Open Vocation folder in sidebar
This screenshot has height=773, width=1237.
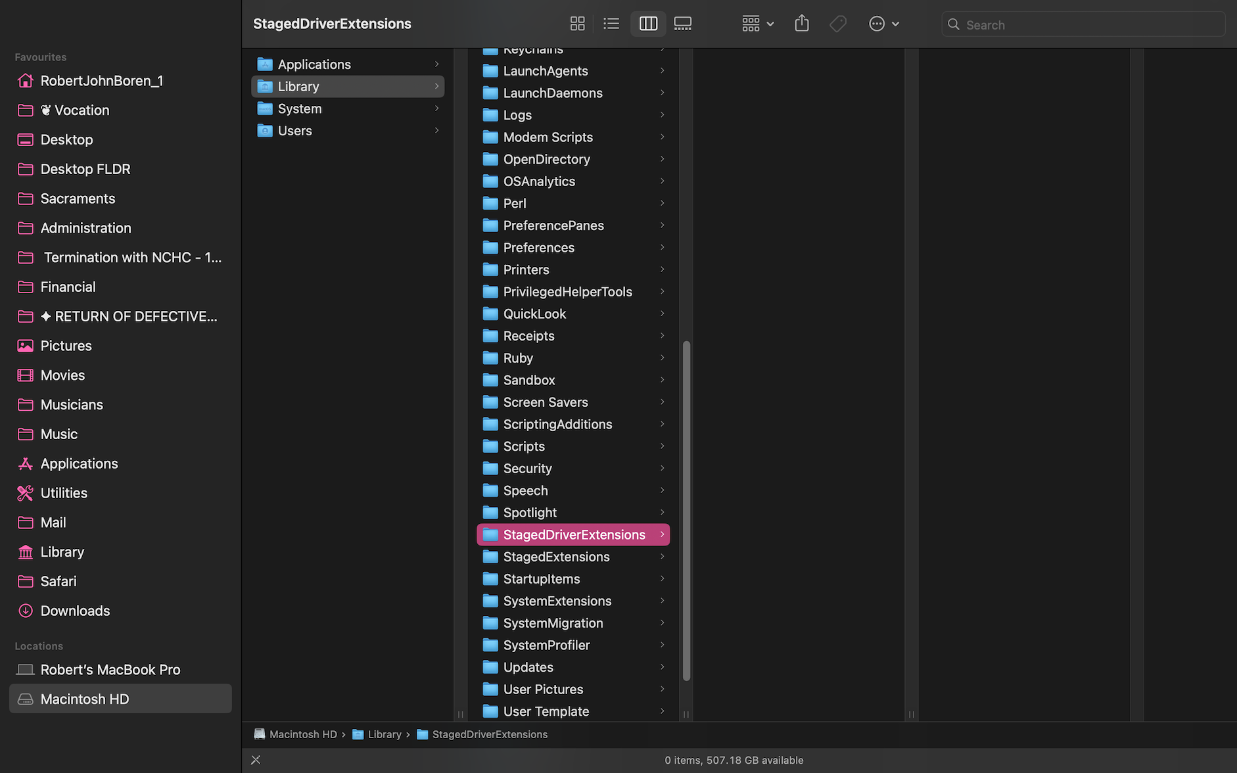coord(120,110)
